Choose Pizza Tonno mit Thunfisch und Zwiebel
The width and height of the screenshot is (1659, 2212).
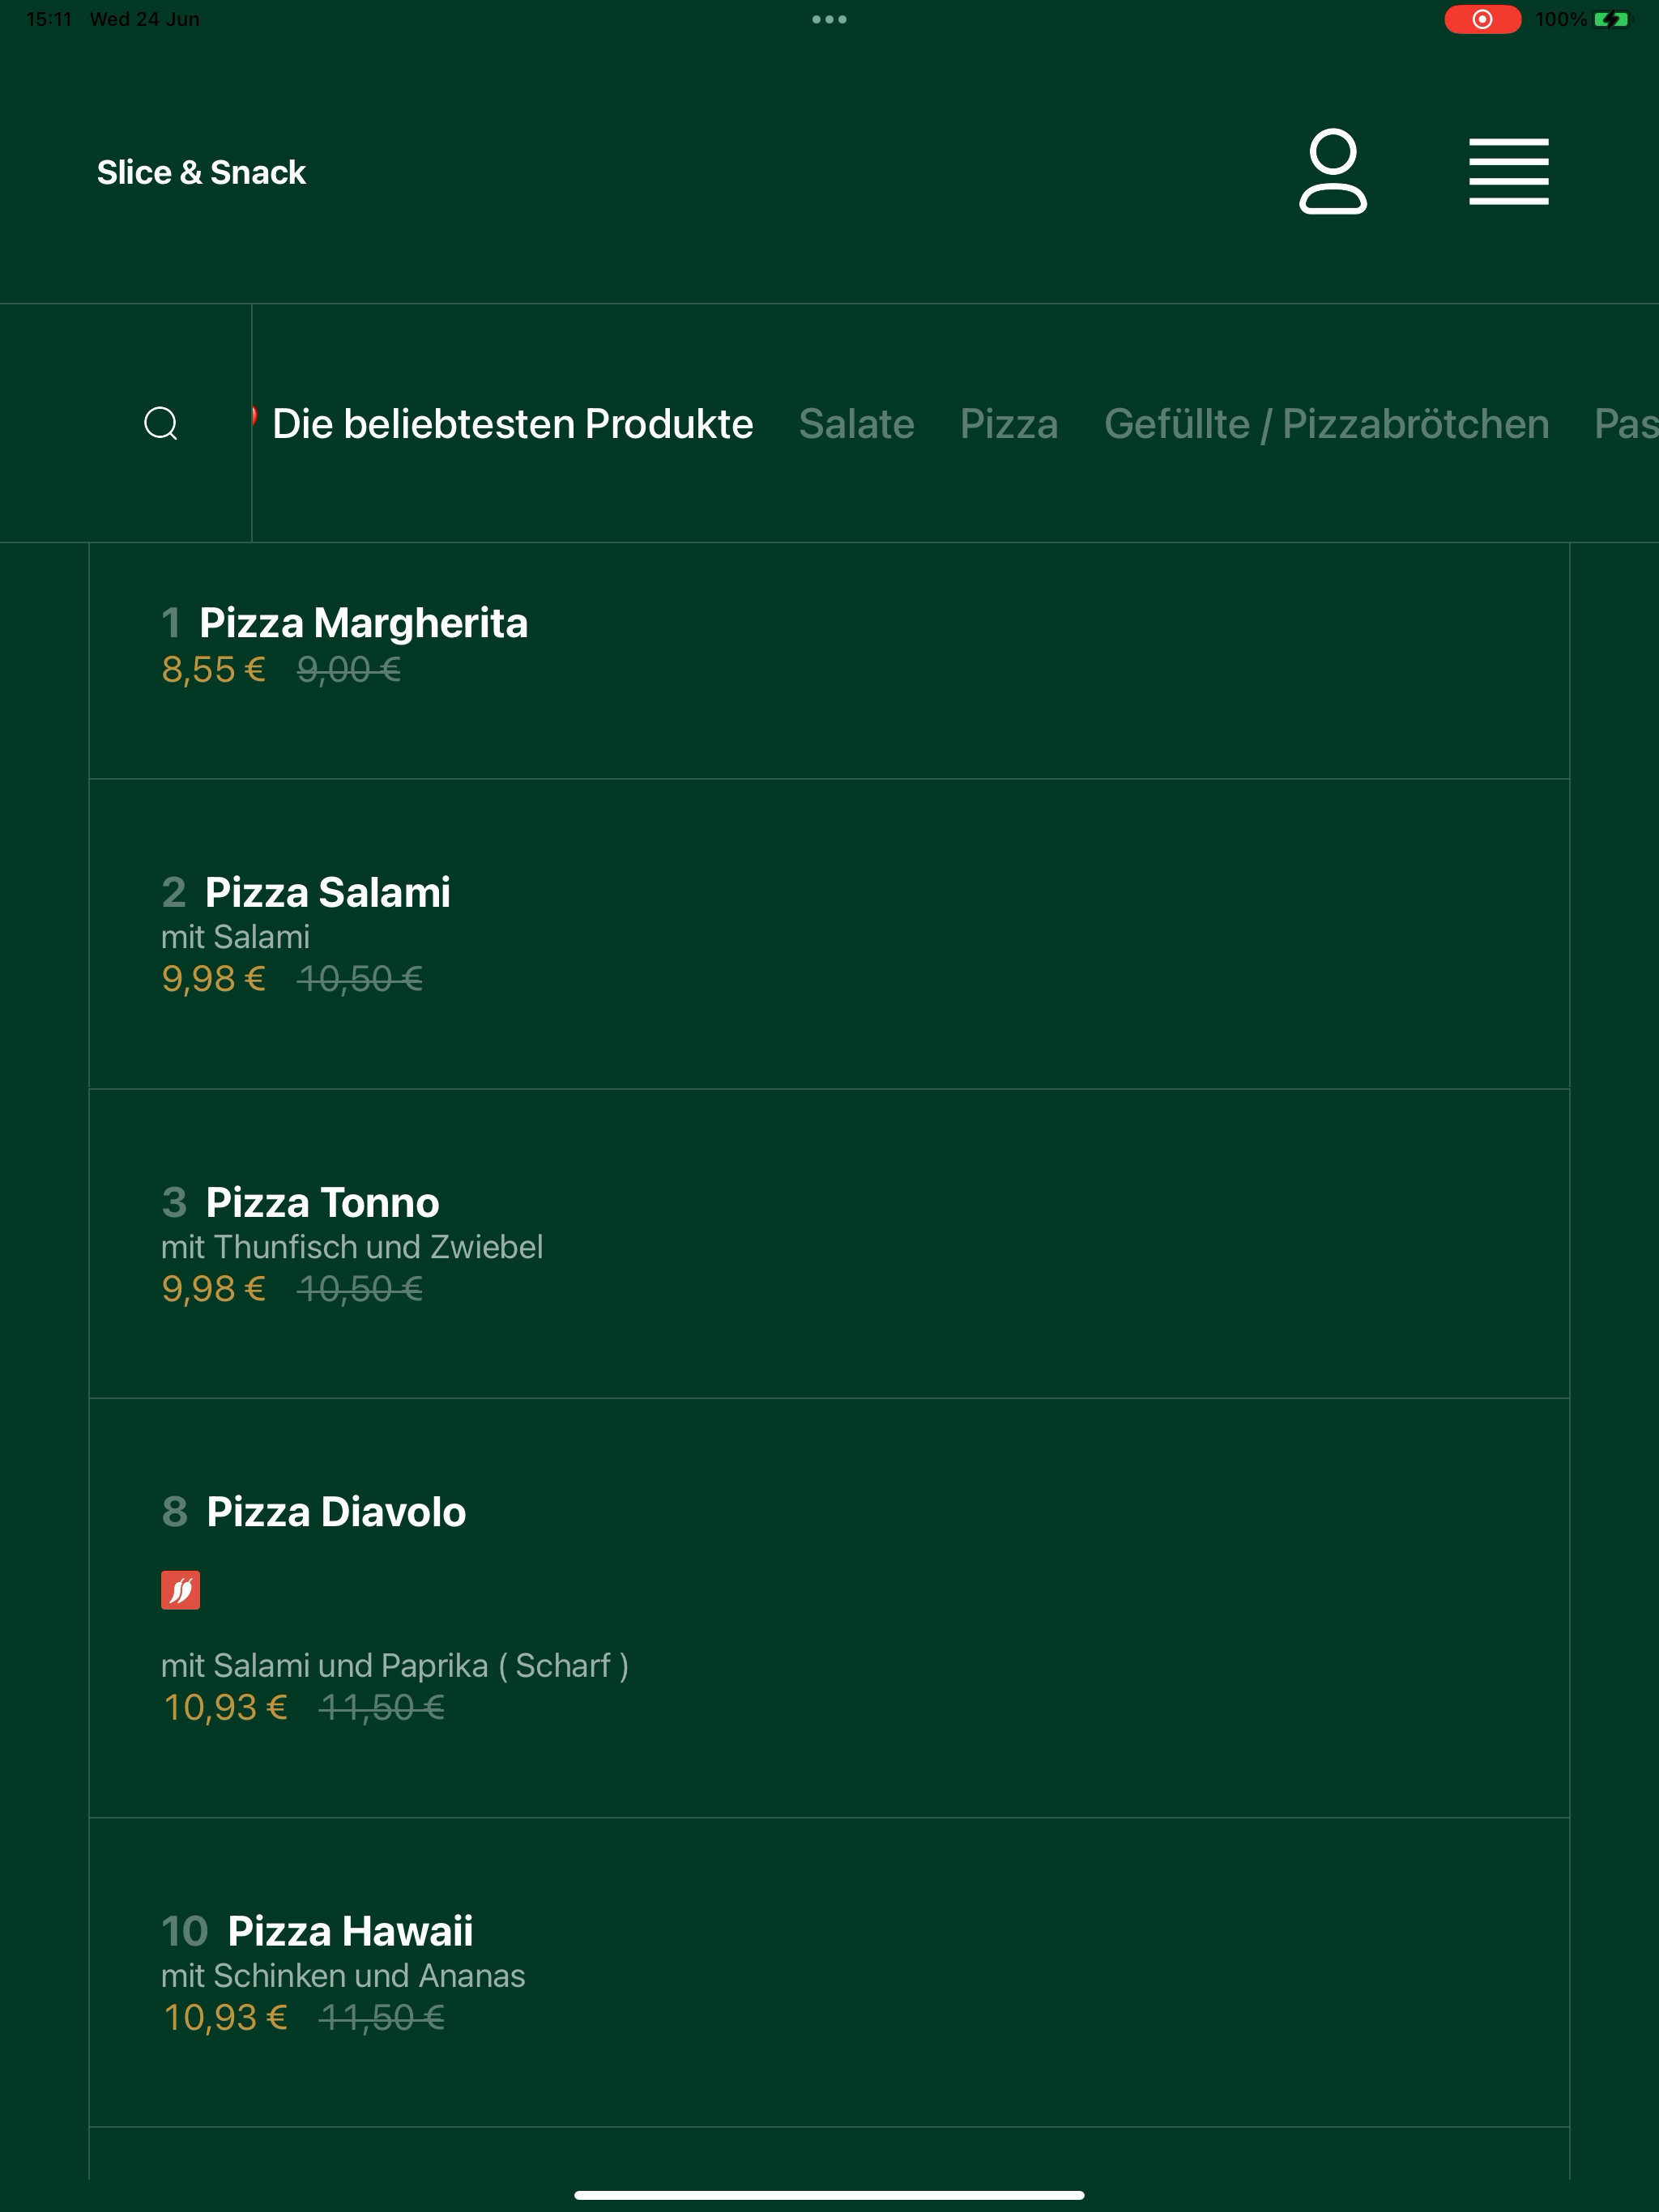(829, 1243)
